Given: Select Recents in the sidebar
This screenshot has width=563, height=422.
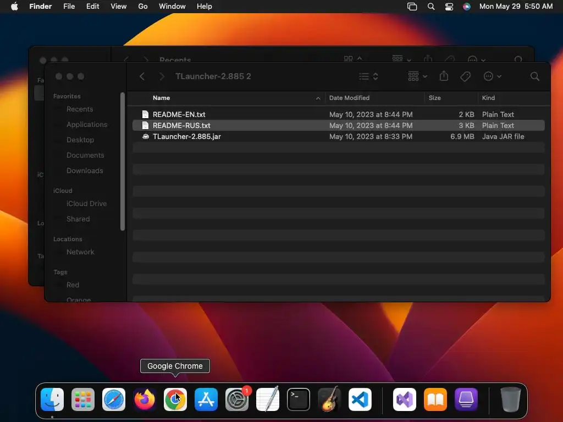Looking at the screenshot, I should [x=80, y=109].
